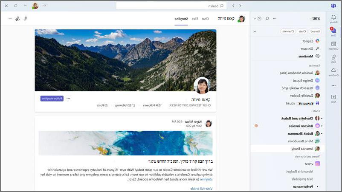Open Design Squad chat
The width and height of the screenshot is (342, 192).
(x=288, y=80)
